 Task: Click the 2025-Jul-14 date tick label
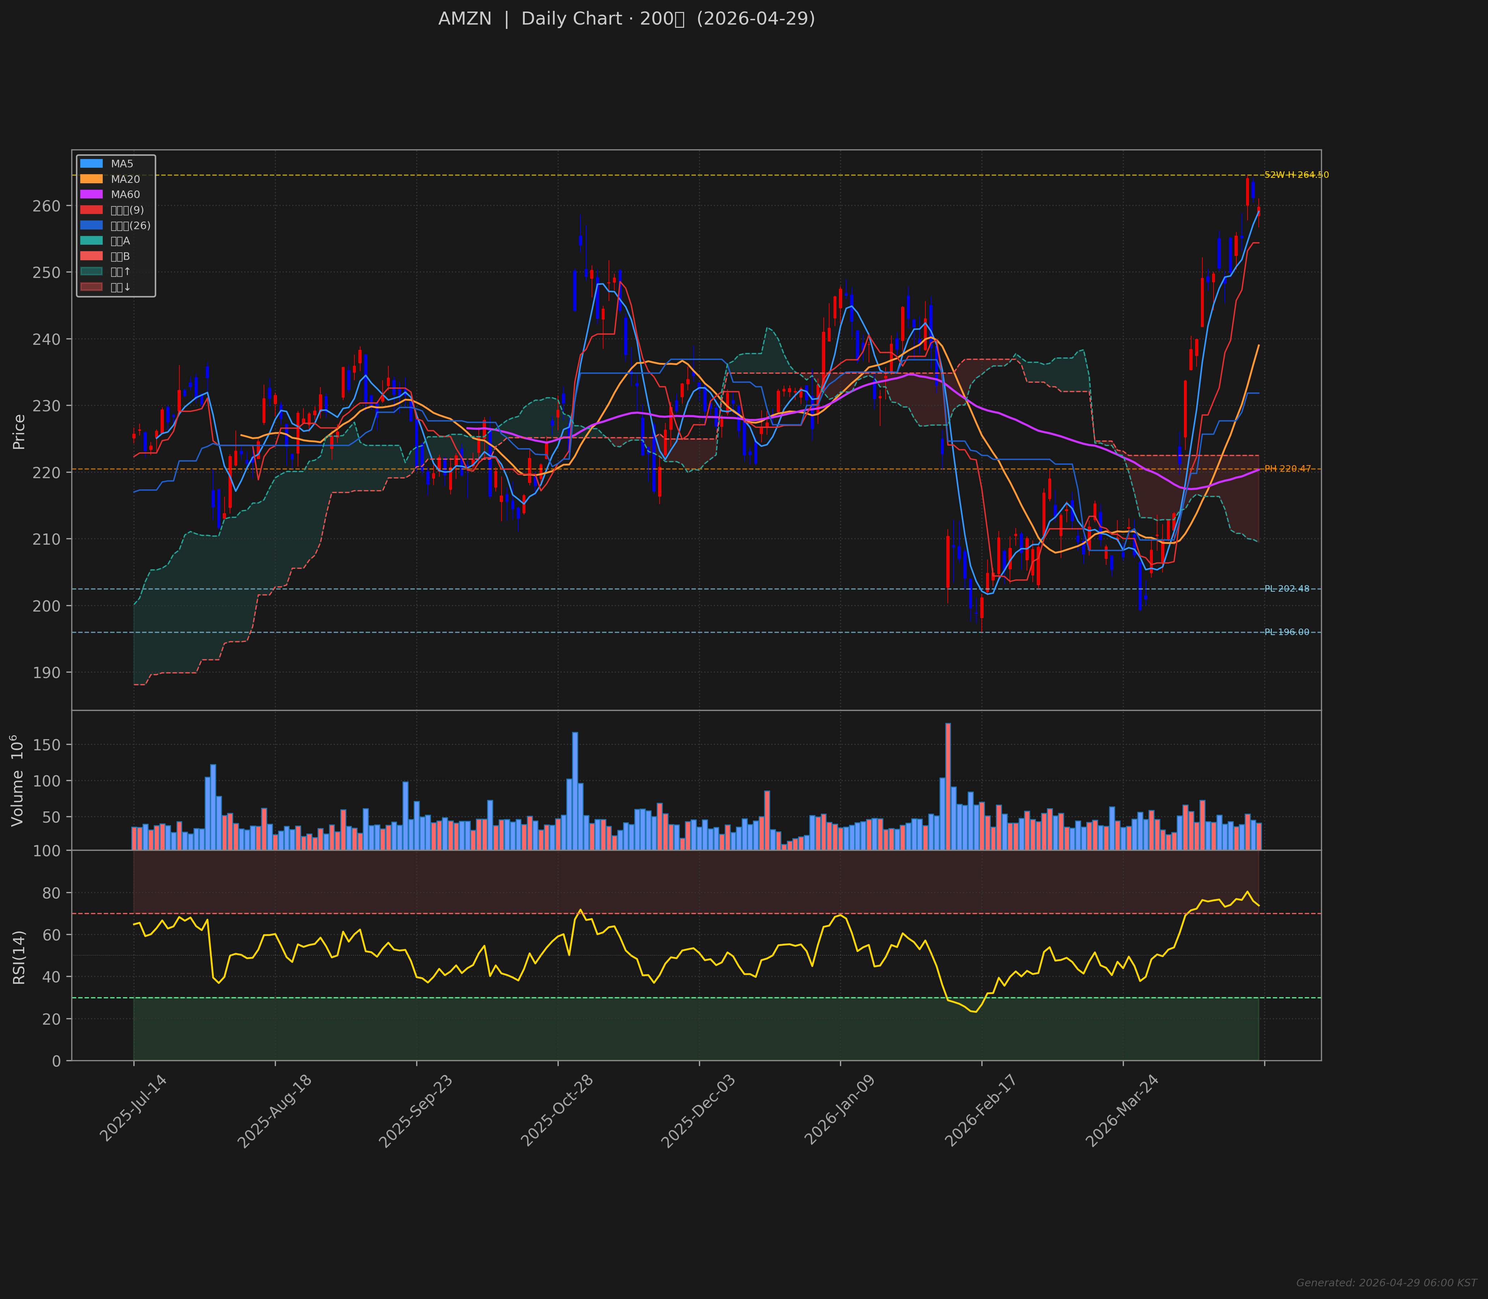pos(133,1109)
